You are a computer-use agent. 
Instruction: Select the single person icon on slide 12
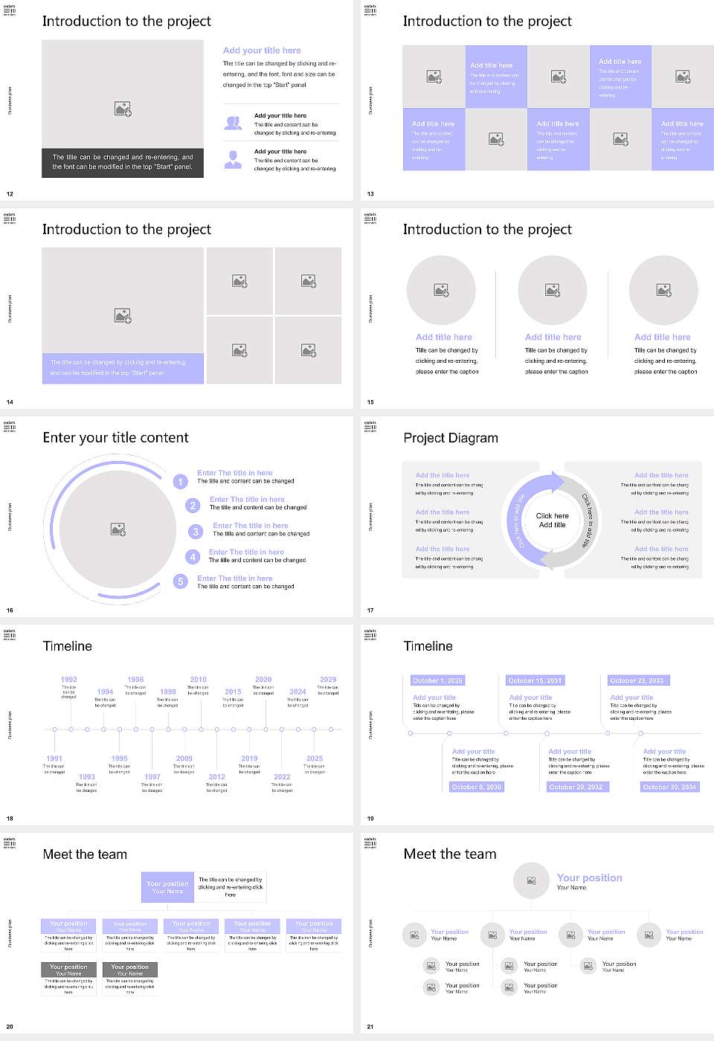233,159
